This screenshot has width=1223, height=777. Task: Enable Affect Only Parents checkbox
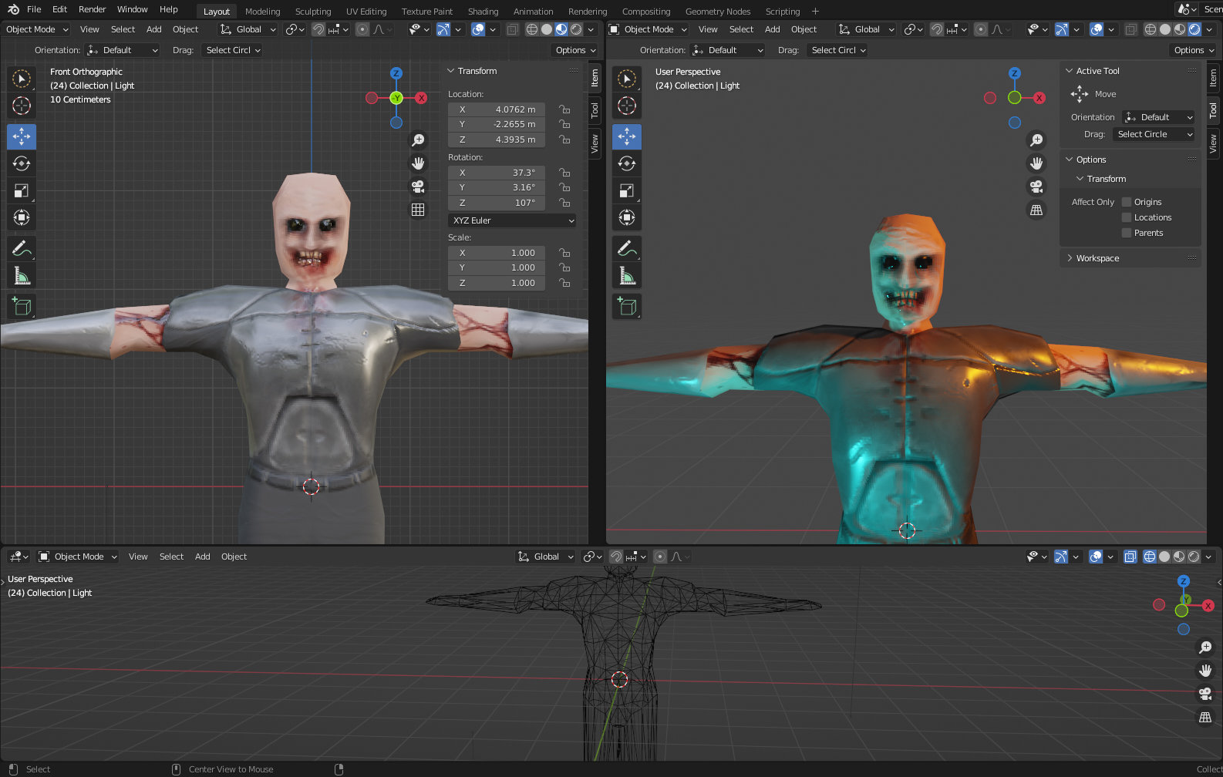click(x=1127, y=233)
